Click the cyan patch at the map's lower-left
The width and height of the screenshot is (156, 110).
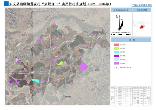(36, 81)
